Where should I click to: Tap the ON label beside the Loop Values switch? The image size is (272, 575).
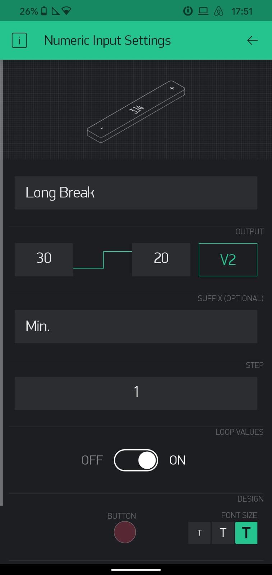pyautogui.click(x=177, y=460)
